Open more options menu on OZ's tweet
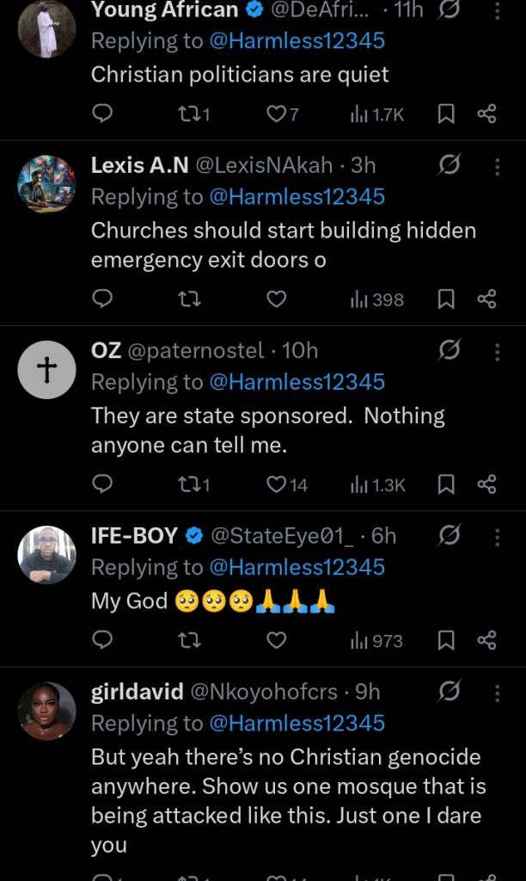 pos(497,350)
